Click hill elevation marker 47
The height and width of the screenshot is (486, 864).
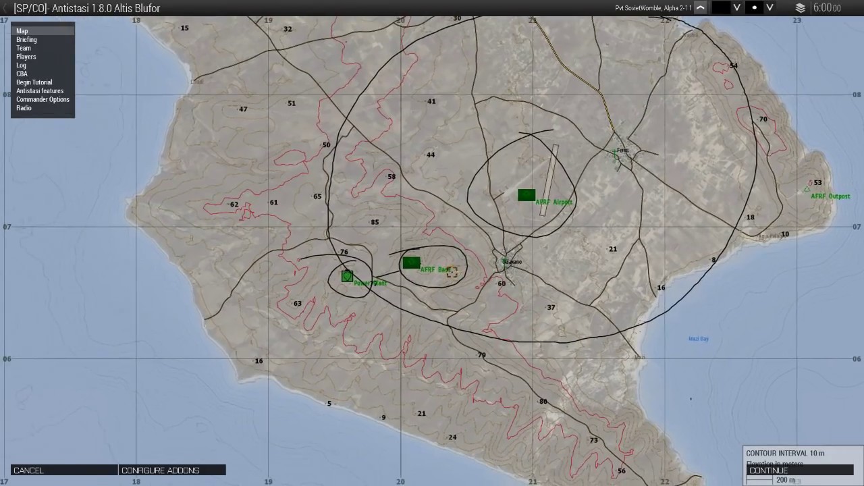[x=243, y=109]
